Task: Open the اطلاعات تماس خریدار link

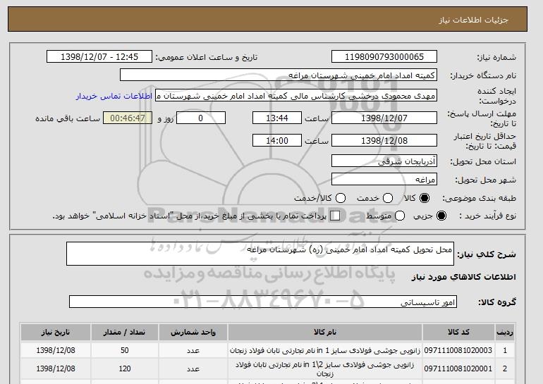Action: pos(114,95)
